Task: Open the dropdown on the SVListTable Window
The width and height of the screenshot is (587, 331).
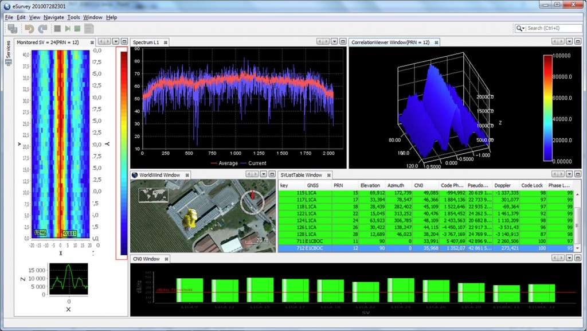Action: [x=569, y=174]
